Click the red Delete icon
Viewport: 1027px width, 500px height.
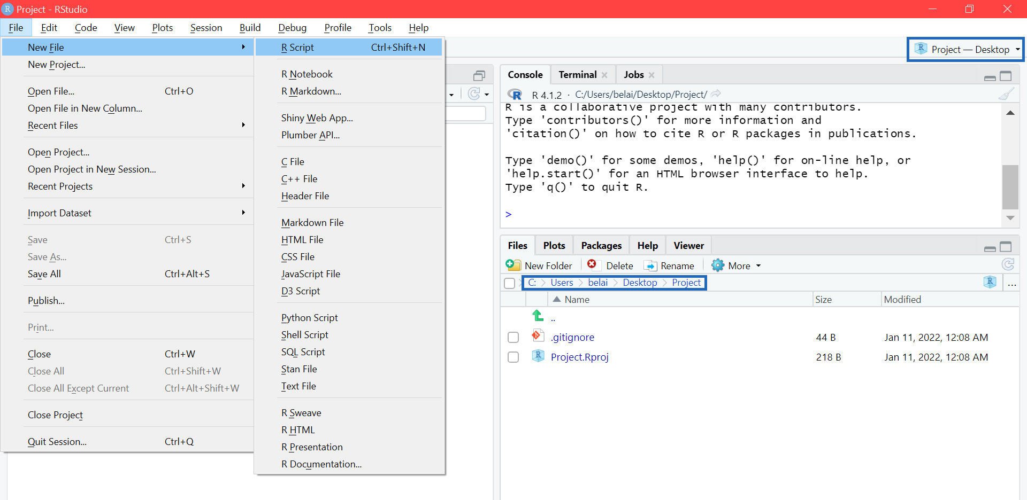click(592, 264)
